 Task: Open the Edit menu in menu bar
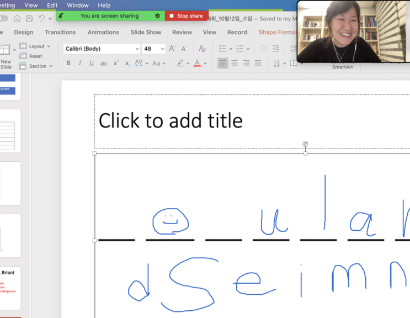(52, 5)
